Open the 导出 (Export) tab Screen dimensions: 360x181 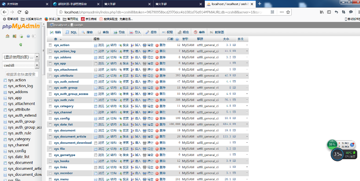pos(120,32)
